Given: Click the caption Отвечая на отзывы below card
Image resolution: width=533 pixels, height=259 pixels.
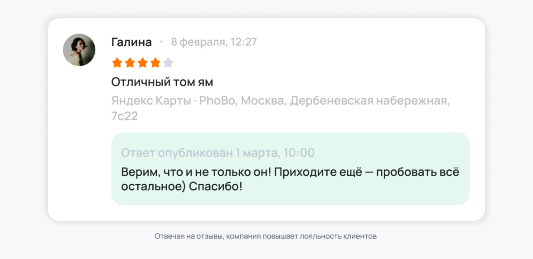Looking at the screenshot, I should [x=266, y=236].
